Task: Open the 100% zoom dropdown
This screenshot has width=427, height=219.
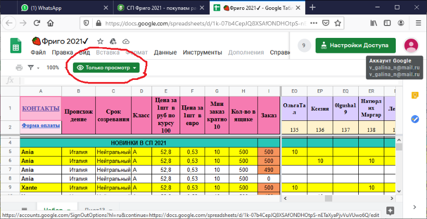Action: (x=55, y=67)
